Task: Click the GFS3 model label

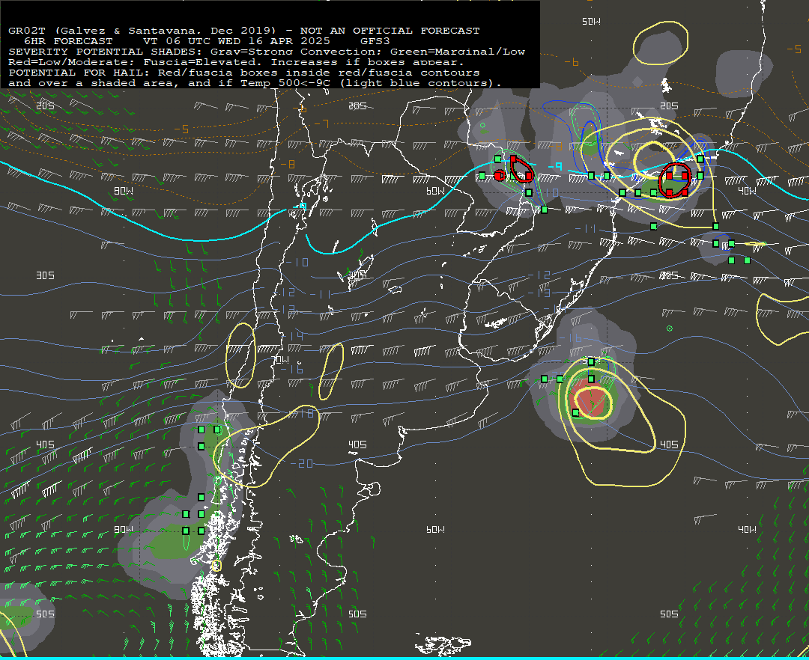Action: [375, 41]
